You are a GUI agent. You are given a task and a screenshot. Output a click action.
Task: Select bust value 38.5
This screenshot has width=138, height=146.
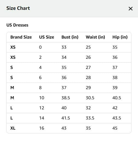pyautogui.click(x=66, y=98)
